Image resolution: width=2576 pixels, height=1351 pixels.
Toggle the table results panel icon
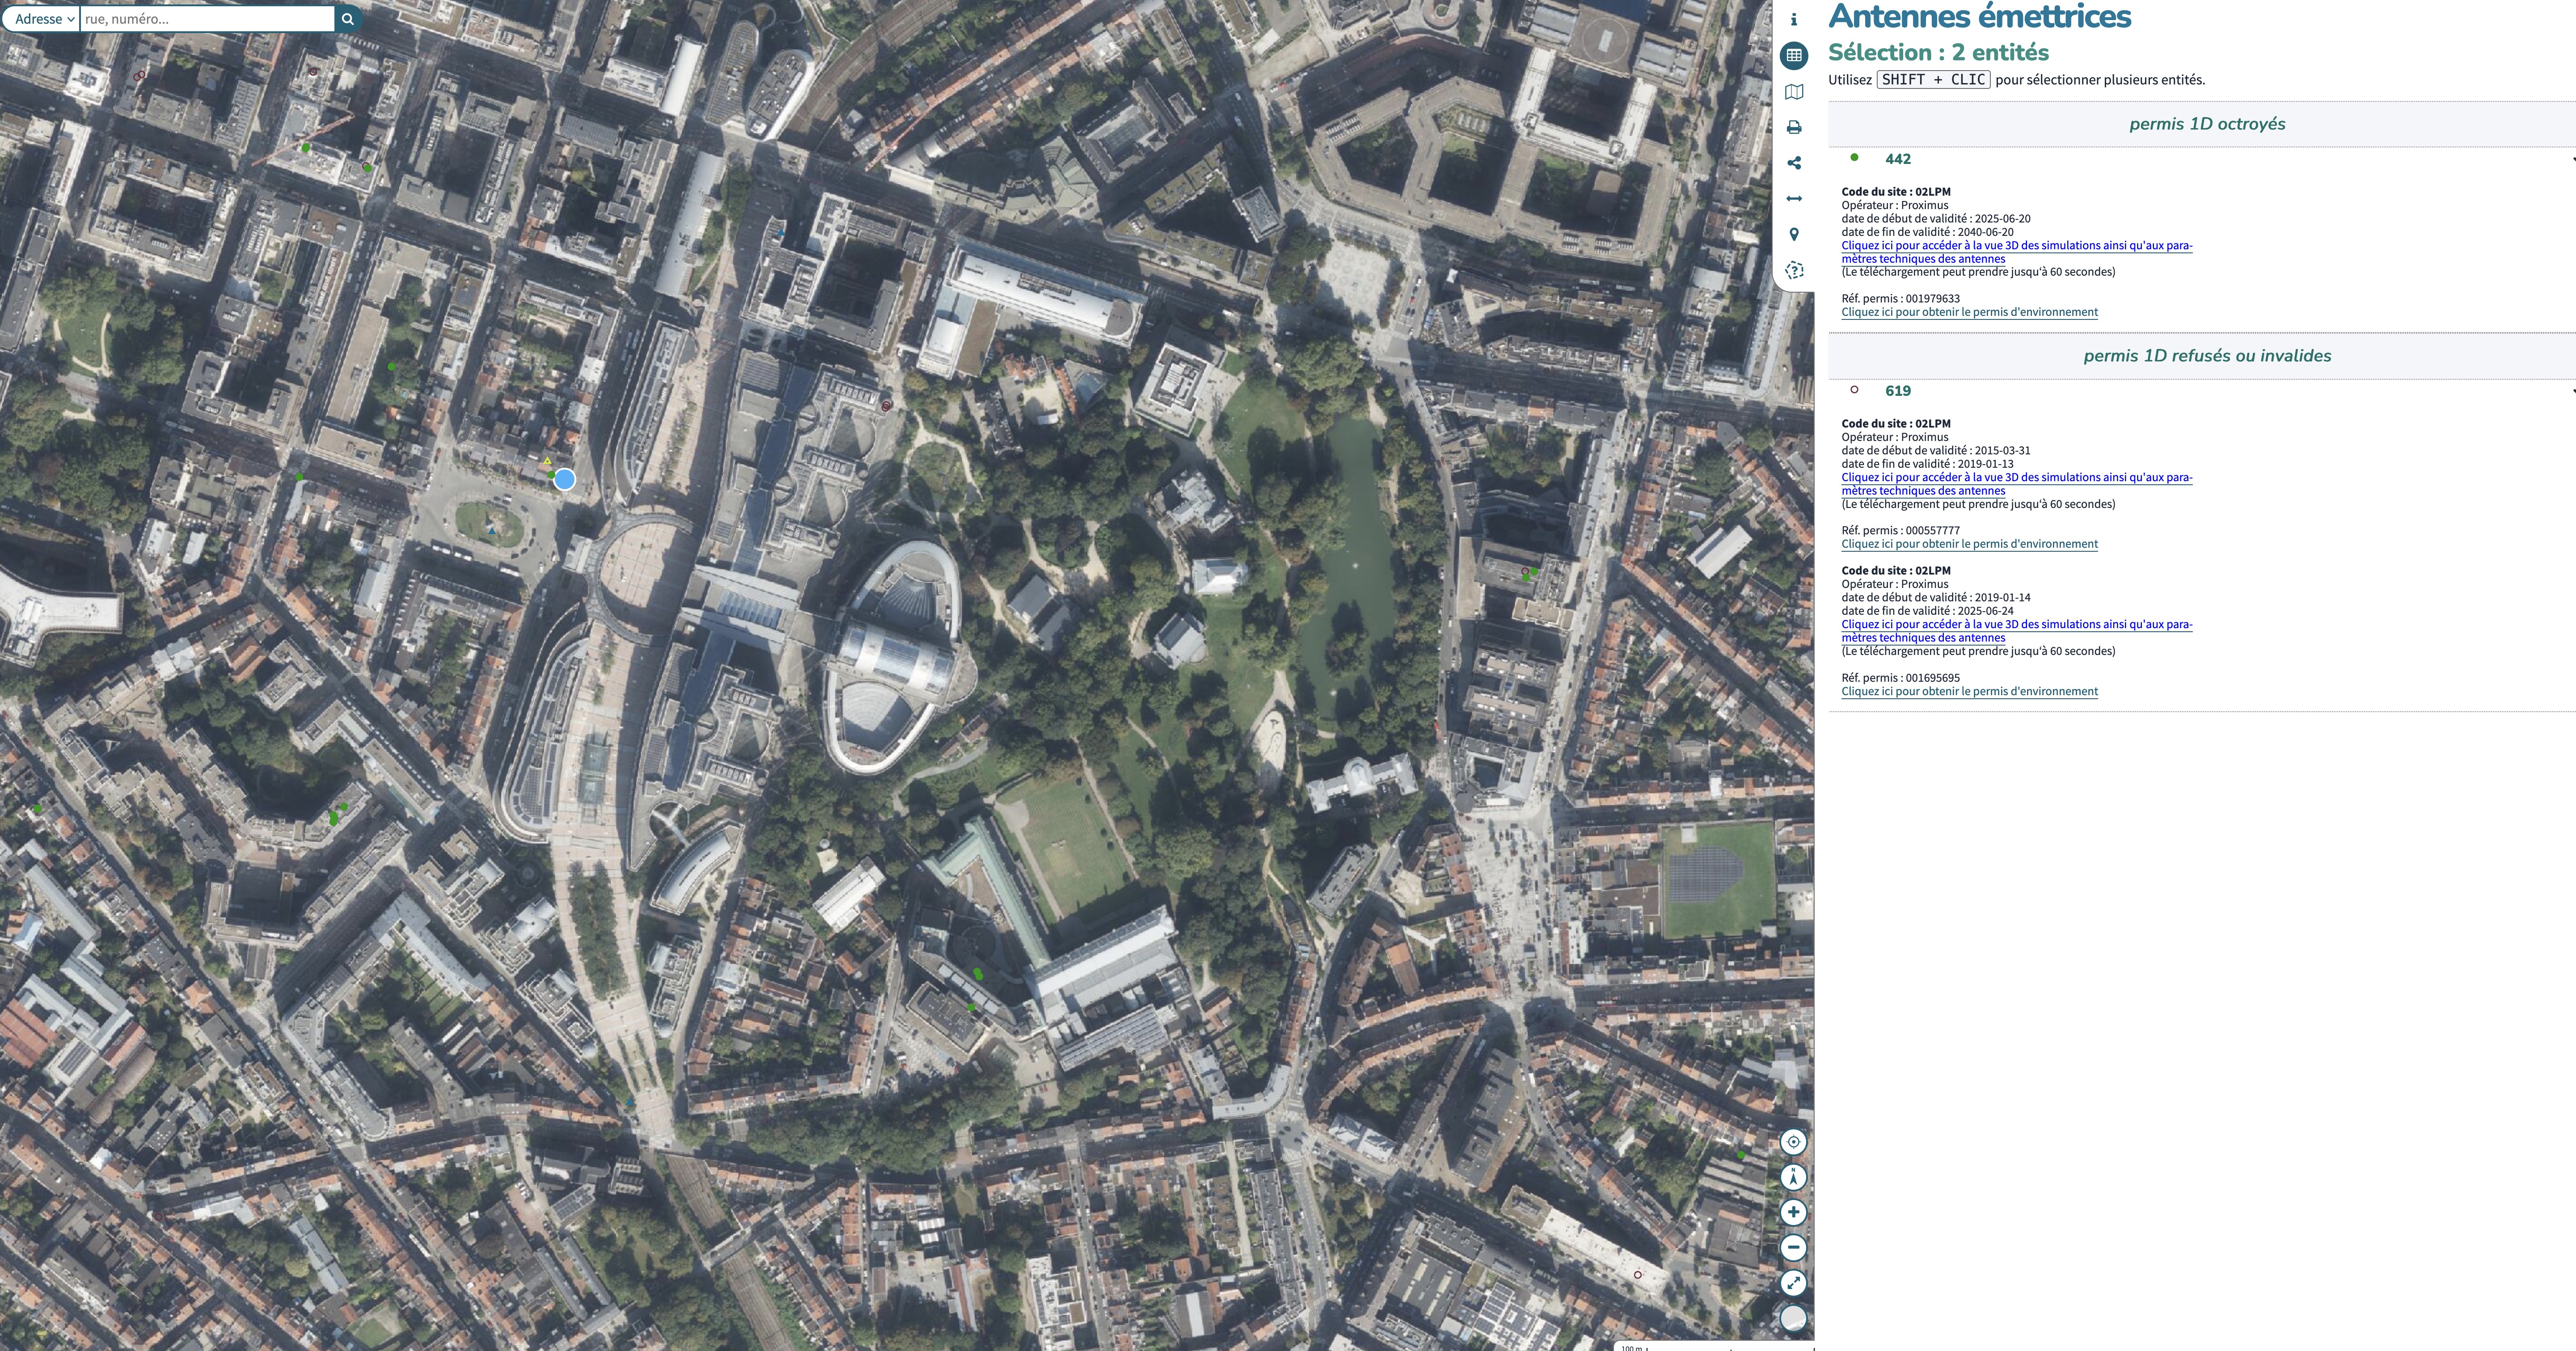coord(1794,56)
